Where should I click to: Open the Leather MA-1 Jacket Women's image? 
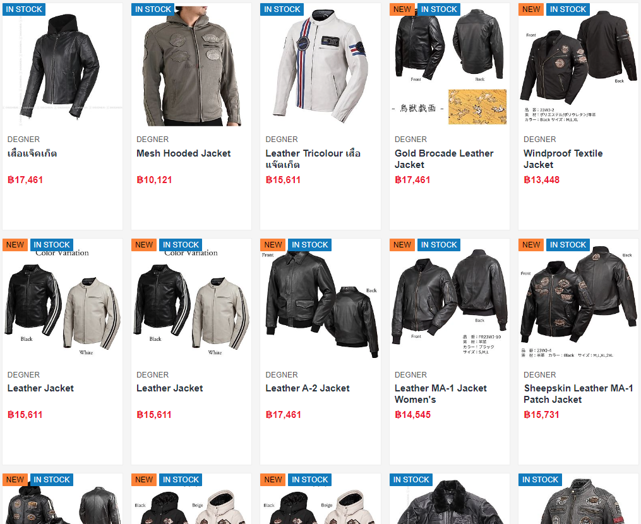click(449, 301)
